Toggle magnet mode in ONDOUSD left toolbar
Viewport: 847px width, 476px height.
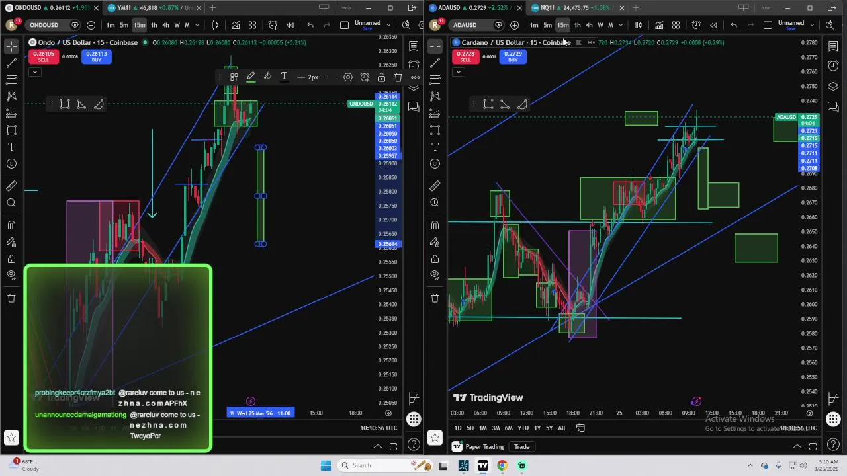11,225
